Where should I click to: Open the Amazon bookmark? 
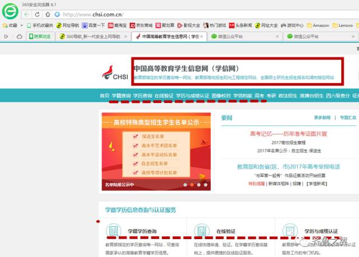point(317,25)
